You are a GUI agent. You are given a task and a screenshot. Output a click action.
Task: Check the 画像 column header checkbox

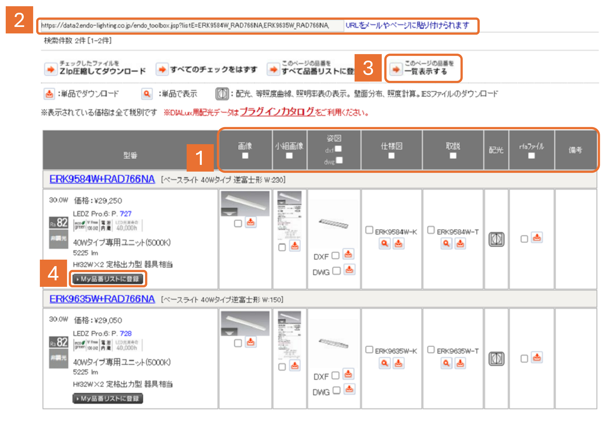pyautogui.click(x=245, y=156)
